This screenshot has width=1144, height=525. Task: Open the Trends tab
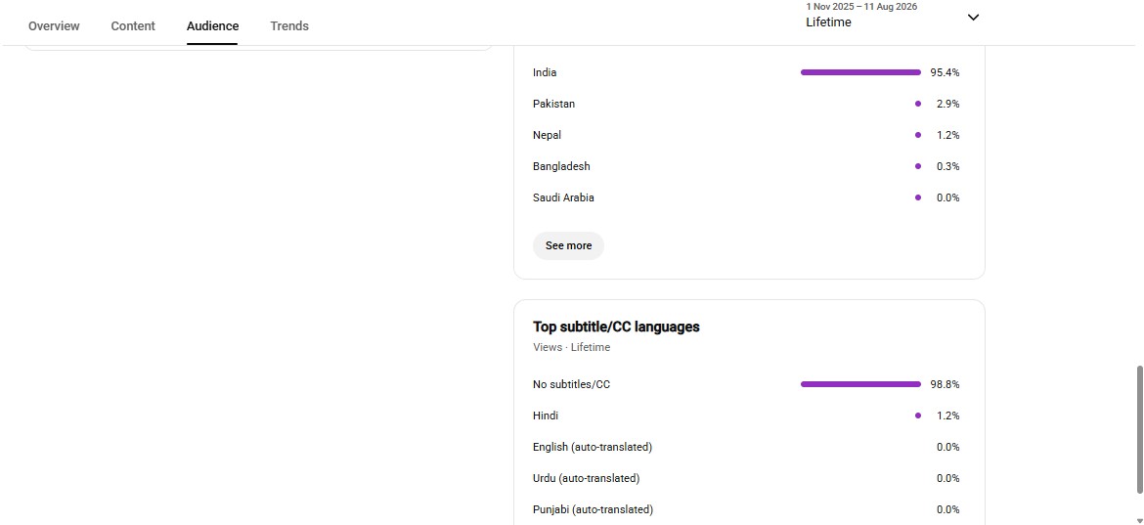pyautogui.click(x=288, y=26)
